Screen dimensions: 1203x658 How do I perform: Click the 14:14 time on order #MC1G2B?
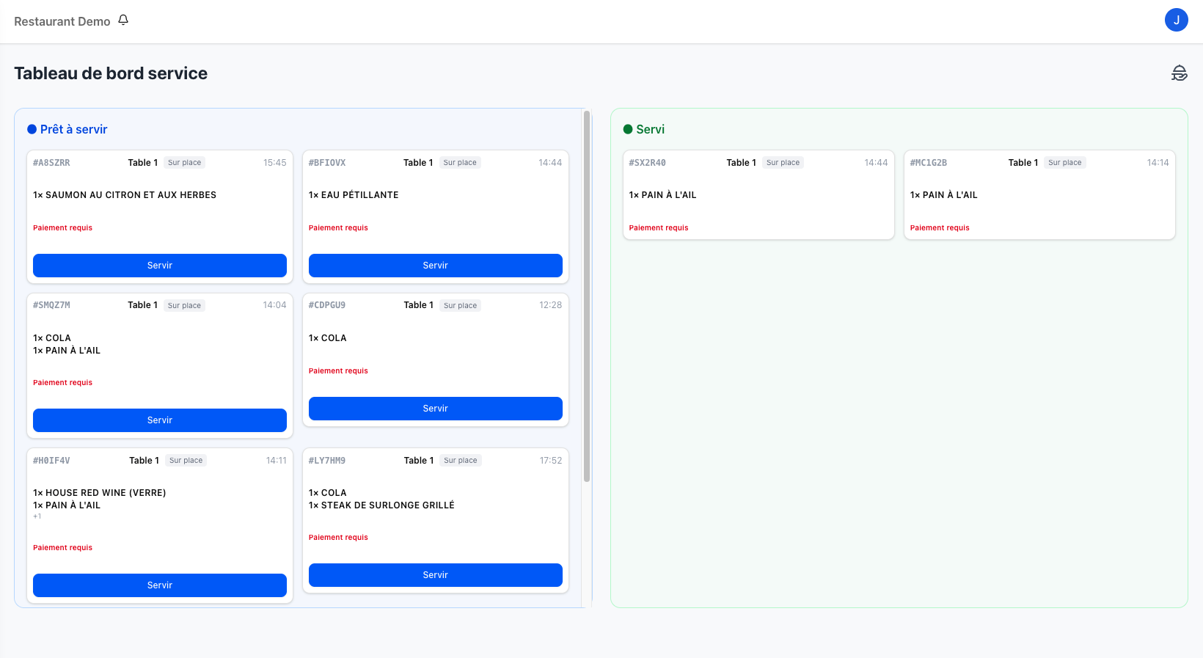1158,163
